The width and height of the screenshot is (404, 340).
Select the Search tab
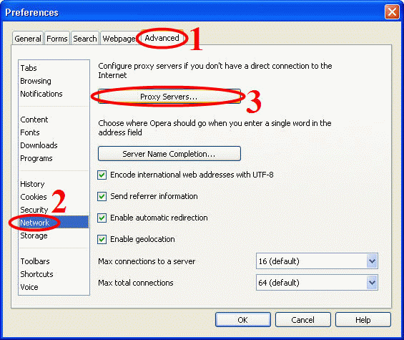click(x=85, y=39)
